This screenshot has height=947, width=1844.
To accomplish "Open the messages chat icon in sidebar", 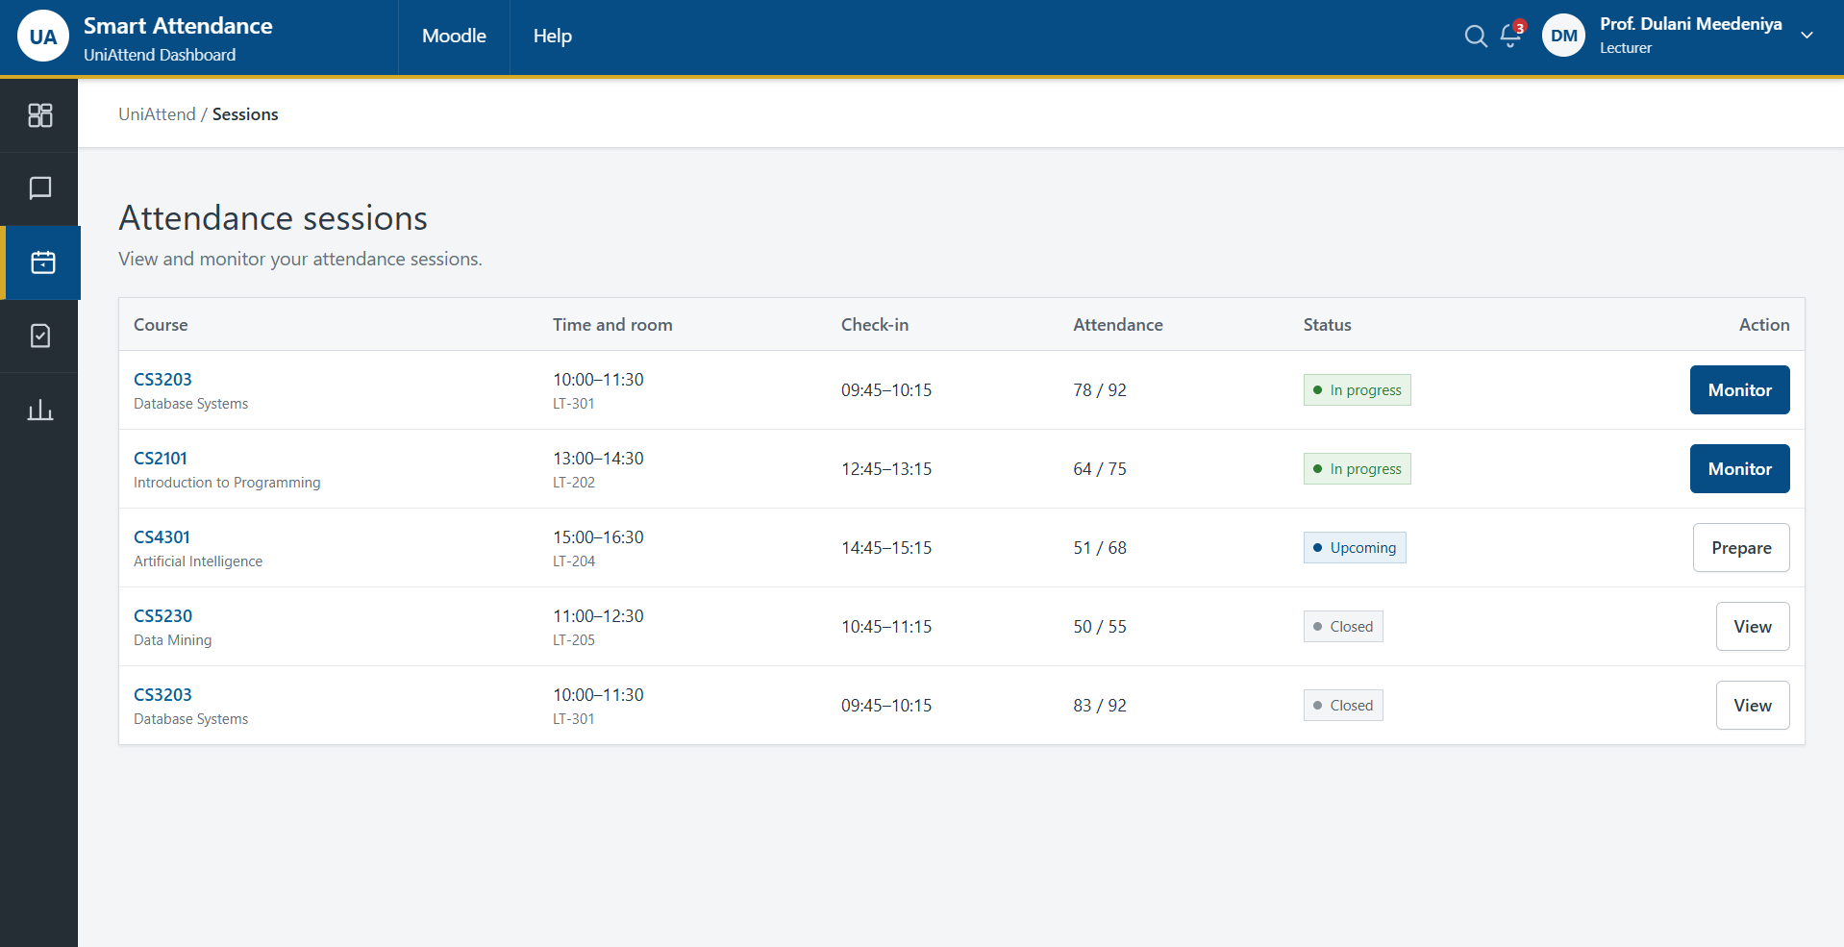I will [39, 188].
